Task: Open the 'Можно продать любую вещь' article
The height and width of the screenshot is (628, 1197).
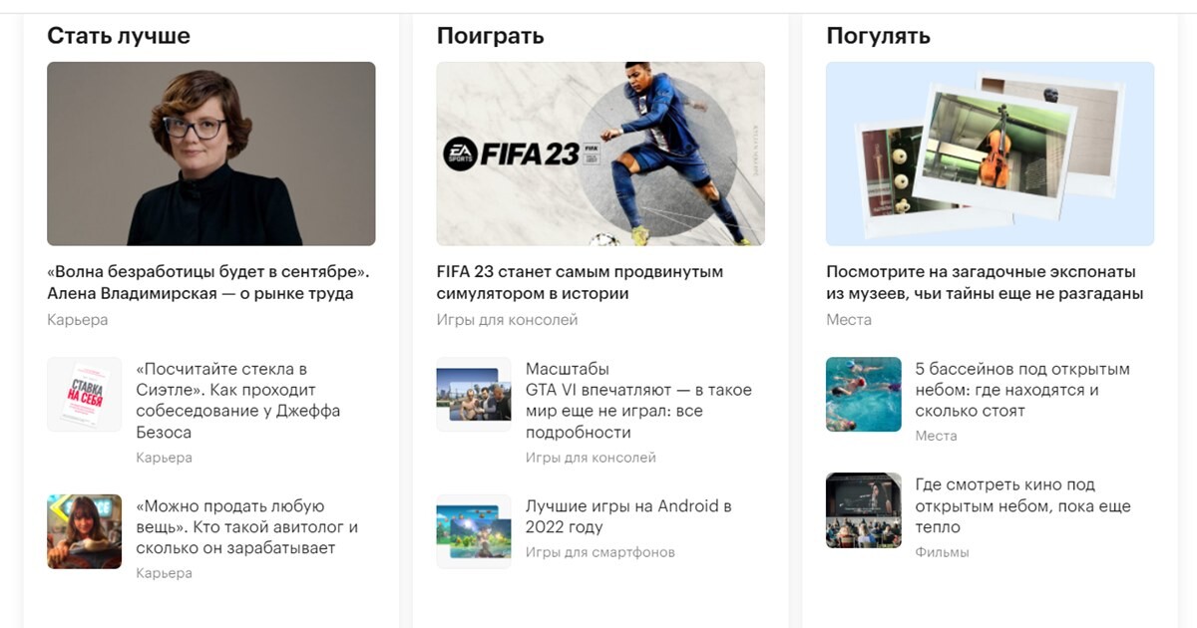Action: tap(247, 527)
